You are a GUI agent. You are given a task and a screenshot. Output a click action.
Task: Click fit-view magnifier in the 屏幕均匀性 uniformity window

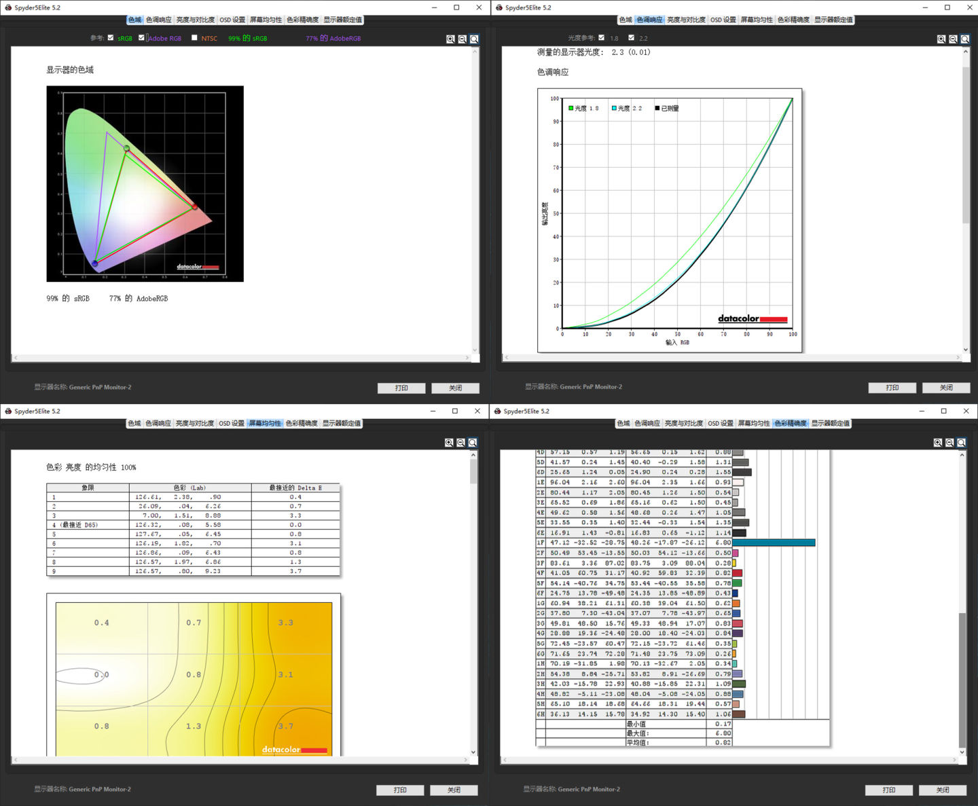tap(473, 443)
